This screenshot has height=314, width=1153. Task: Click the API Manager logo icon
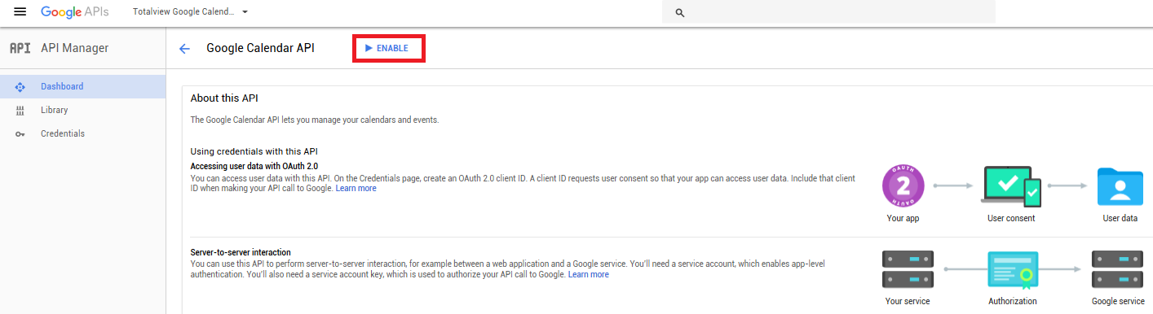20,48
